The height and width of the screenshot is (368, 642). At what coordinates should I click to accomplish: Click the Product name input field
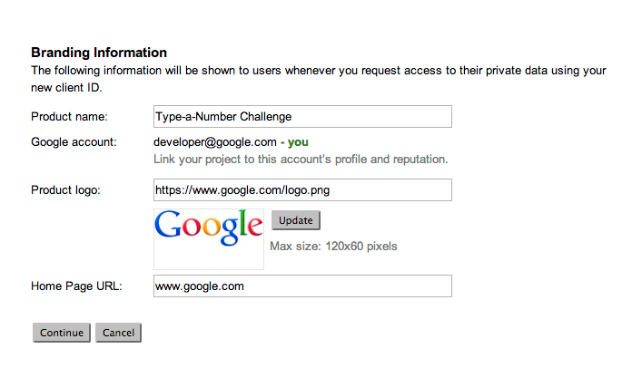click(302, 117)
